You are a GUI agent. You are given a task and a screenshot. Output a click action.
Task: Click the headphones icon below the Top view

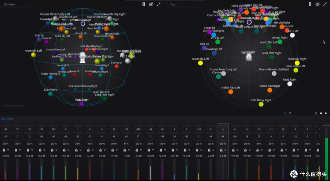click(285, 113)
